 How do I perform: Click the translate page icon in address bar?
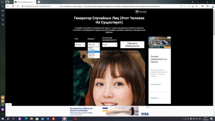192,6
